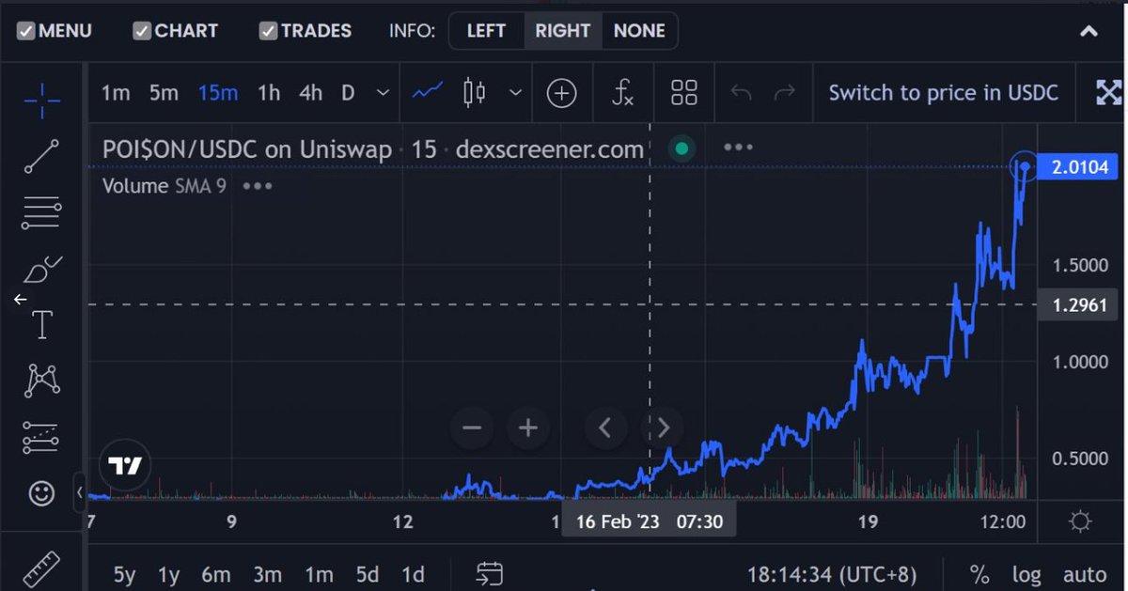1128x591 pixels.
Task: Set date range to 1d
Action: (x=413, y=574)
